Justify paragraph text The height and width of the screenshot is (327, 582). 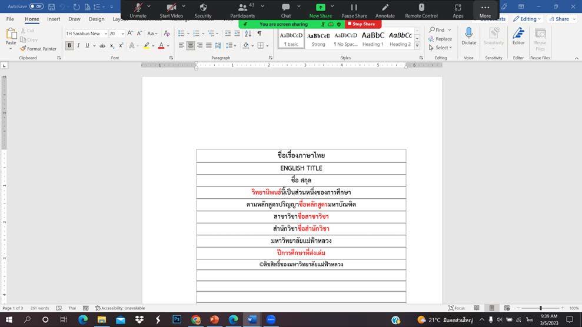(209, 46)
